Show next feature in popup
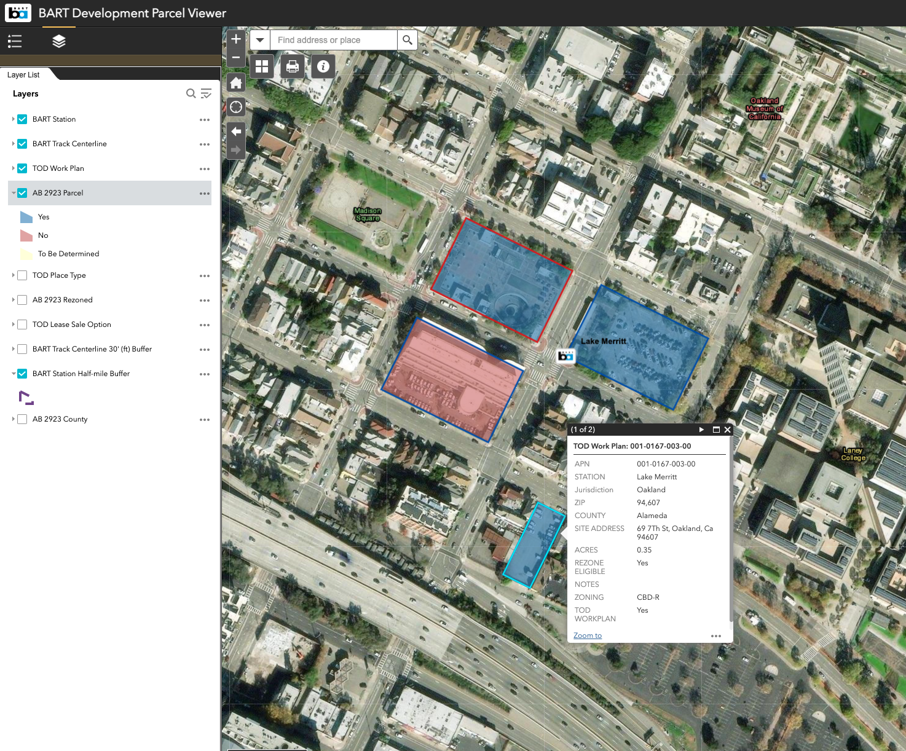 [x=701, y=430]
